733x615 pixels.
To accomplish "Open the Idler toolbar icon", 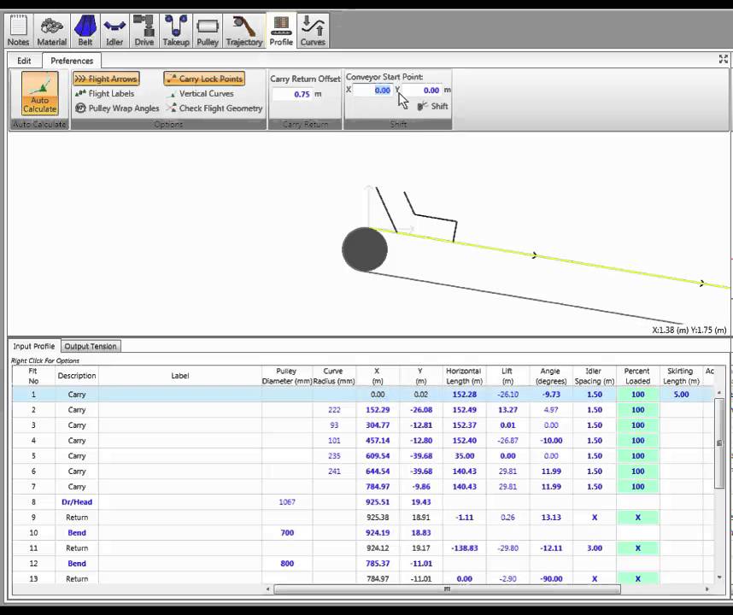I will click(114, 31).
